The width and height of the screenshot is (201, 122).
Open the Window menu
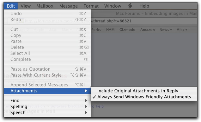(x=113, y=6)
